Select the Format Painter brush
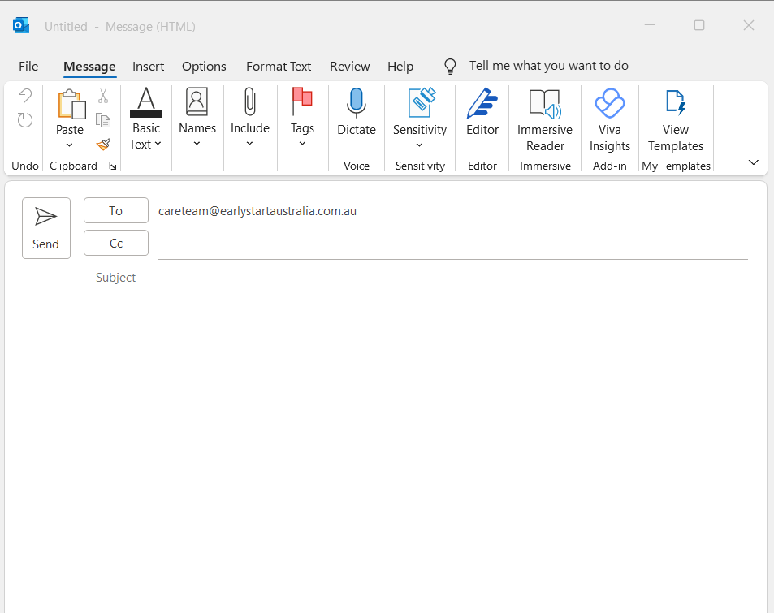The image size is (774, 613). tap(103, 145)
